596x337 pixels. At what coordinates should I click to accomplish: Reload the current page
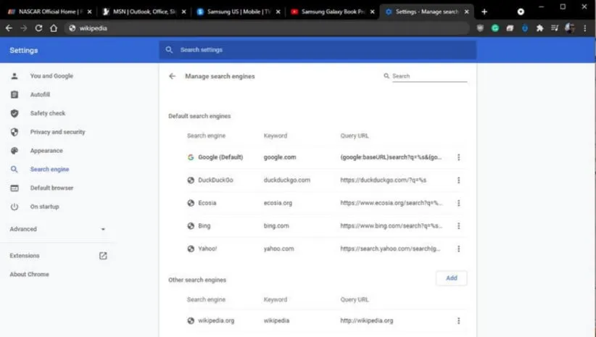38,28
